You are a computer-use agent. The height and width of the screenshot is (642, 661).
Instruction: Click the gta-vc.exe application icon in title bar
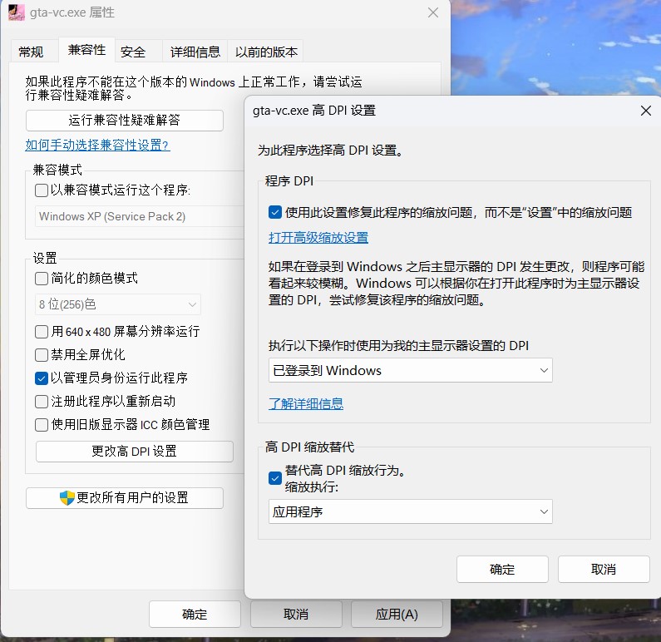coord(16,12)
